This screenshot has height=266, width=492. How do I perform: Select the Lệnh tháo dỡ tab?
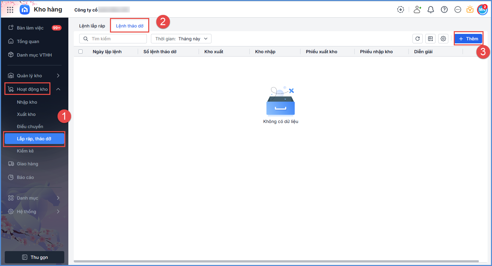(130, 26)
